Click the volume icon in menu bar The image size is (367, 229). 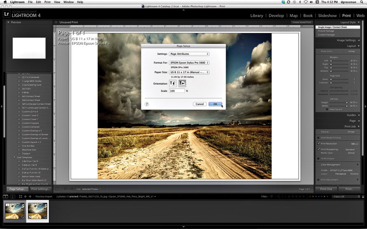(311, 2)
